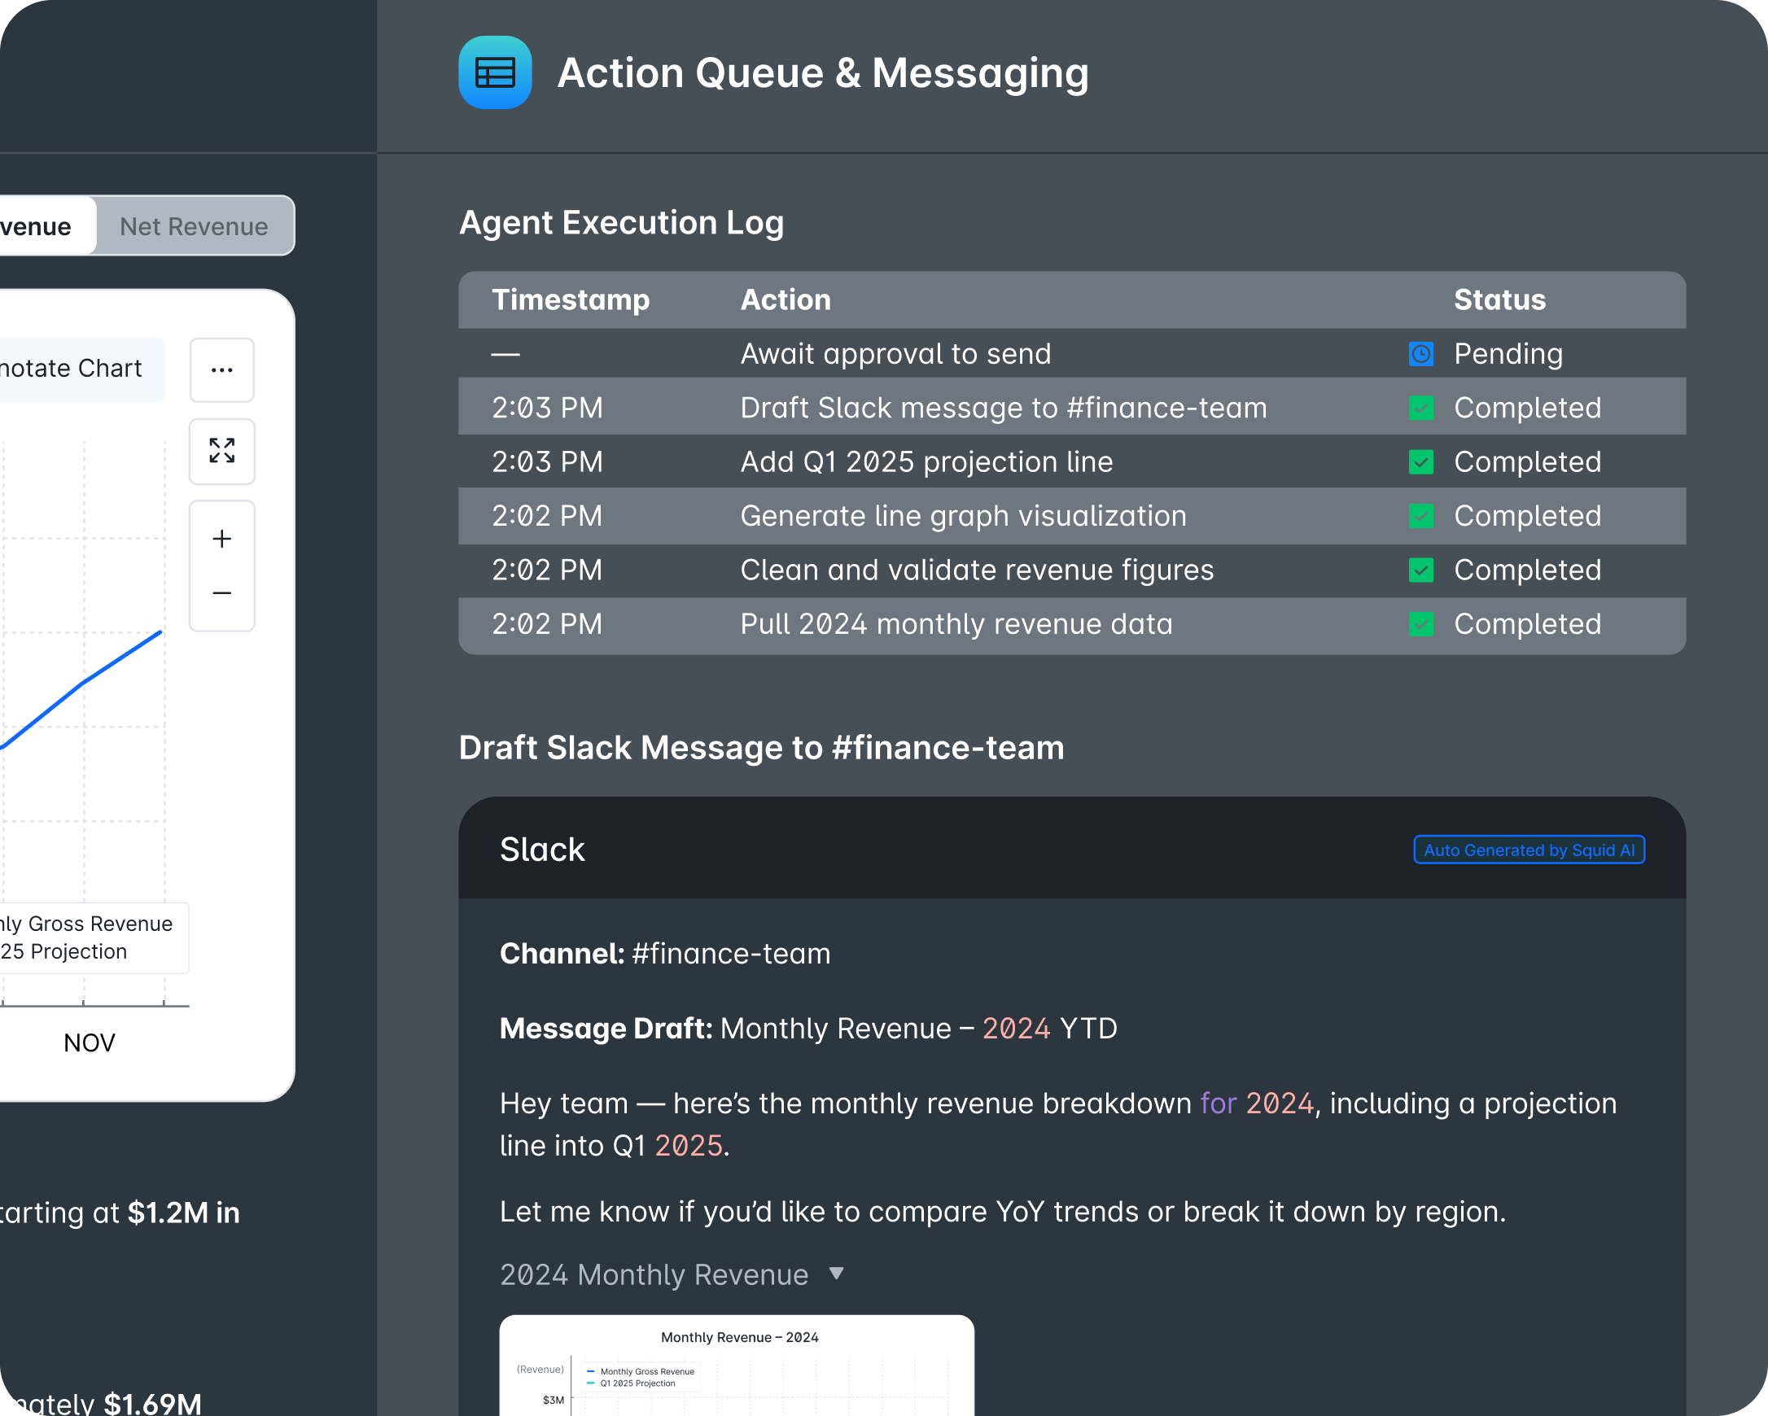The width and height of the screenshot is (1768, 1416).
Task: Click the Auto Generated by Squid AI badge
Action: (1529, 850)
